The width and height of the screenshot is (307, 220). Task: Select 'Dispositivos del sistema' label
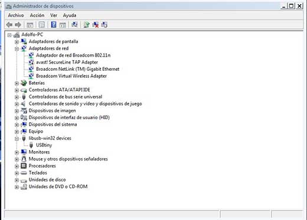53,124
